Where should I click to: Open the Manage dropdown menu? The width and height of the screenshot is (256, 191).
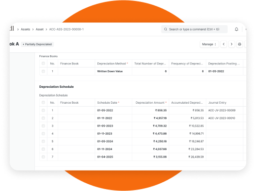click(x=209, y=44)
